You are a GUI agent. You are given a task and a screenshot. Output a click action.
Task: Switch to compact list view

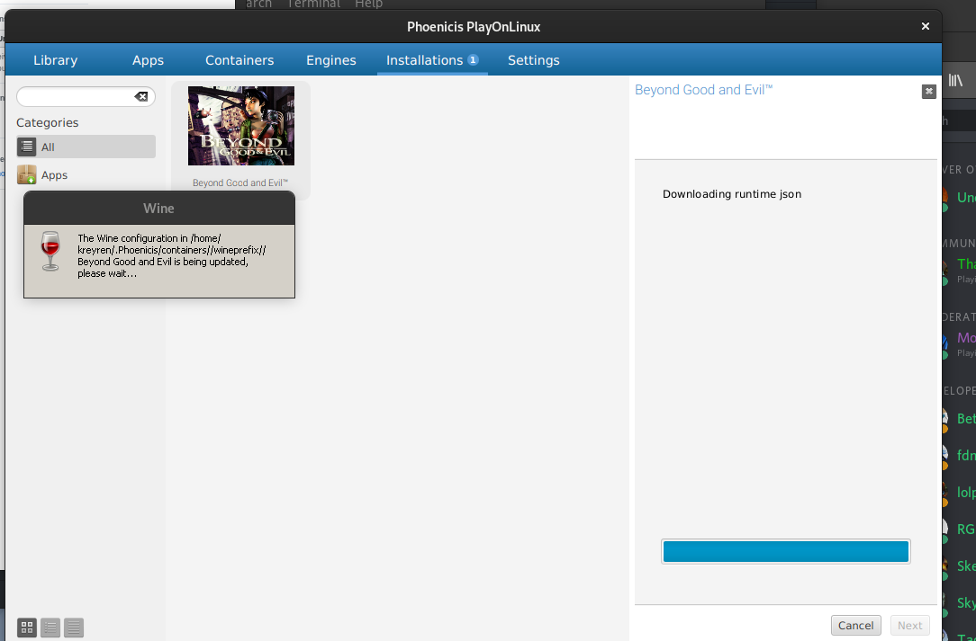(50, 628)
